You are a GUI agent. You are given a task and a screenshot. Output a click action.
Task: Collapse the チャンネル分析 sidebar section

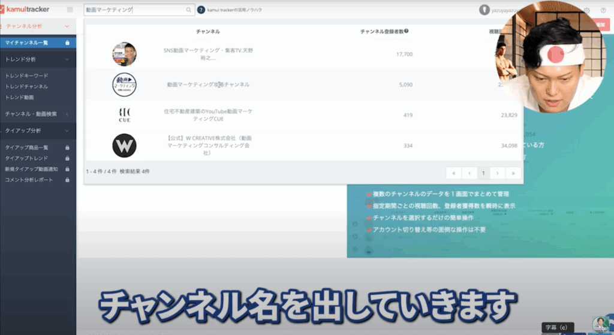67,26
